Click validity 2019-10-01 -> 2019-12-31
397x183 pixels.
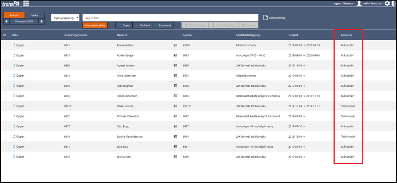(x=304, y=106)
